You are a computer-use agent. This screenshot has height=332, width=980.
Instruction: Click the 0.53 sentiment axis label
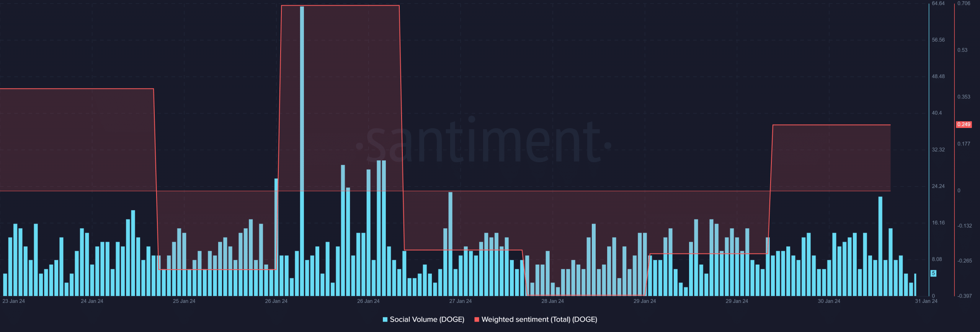point(962,50)
